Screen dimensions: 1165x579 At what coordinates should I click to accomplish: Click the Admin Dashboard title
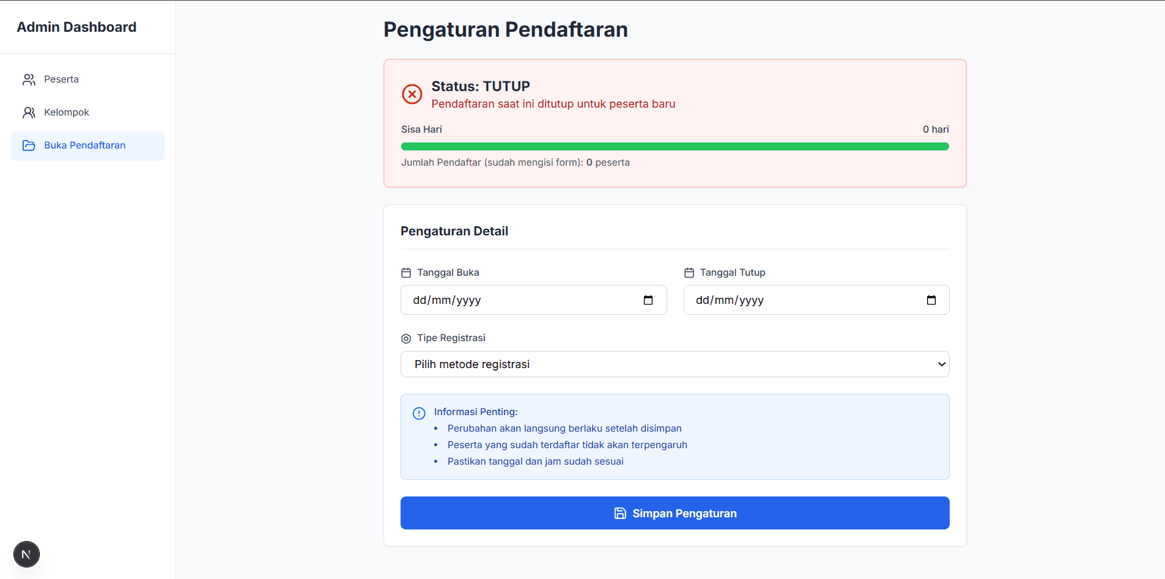pyautogui.click(x=76, y=27)
